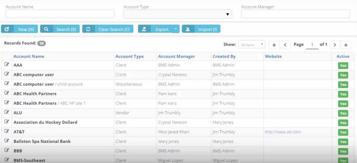Viewport: 357px width, 163px height.
Task: Sort by Created By column
Action: point(224,56)
